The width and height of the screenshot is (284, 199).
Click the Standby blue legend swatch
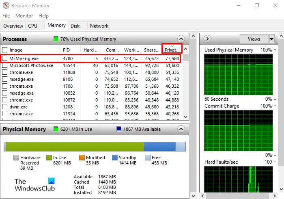115,158
